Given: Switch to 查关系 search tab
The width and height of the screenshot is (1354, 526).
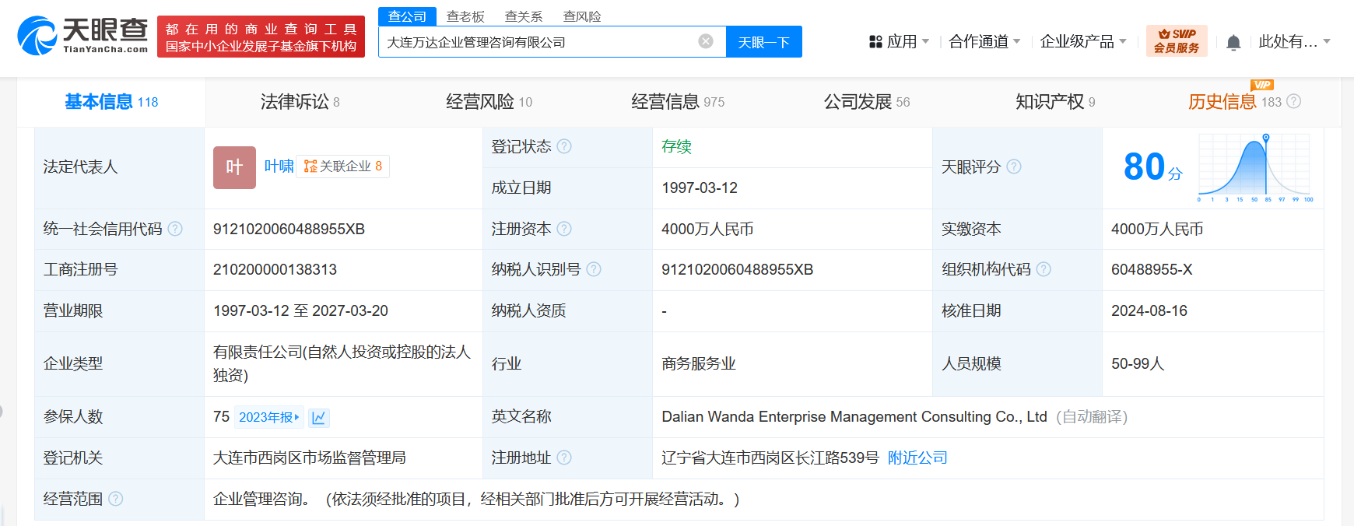Looking at the screenshot, I should 524,16.
